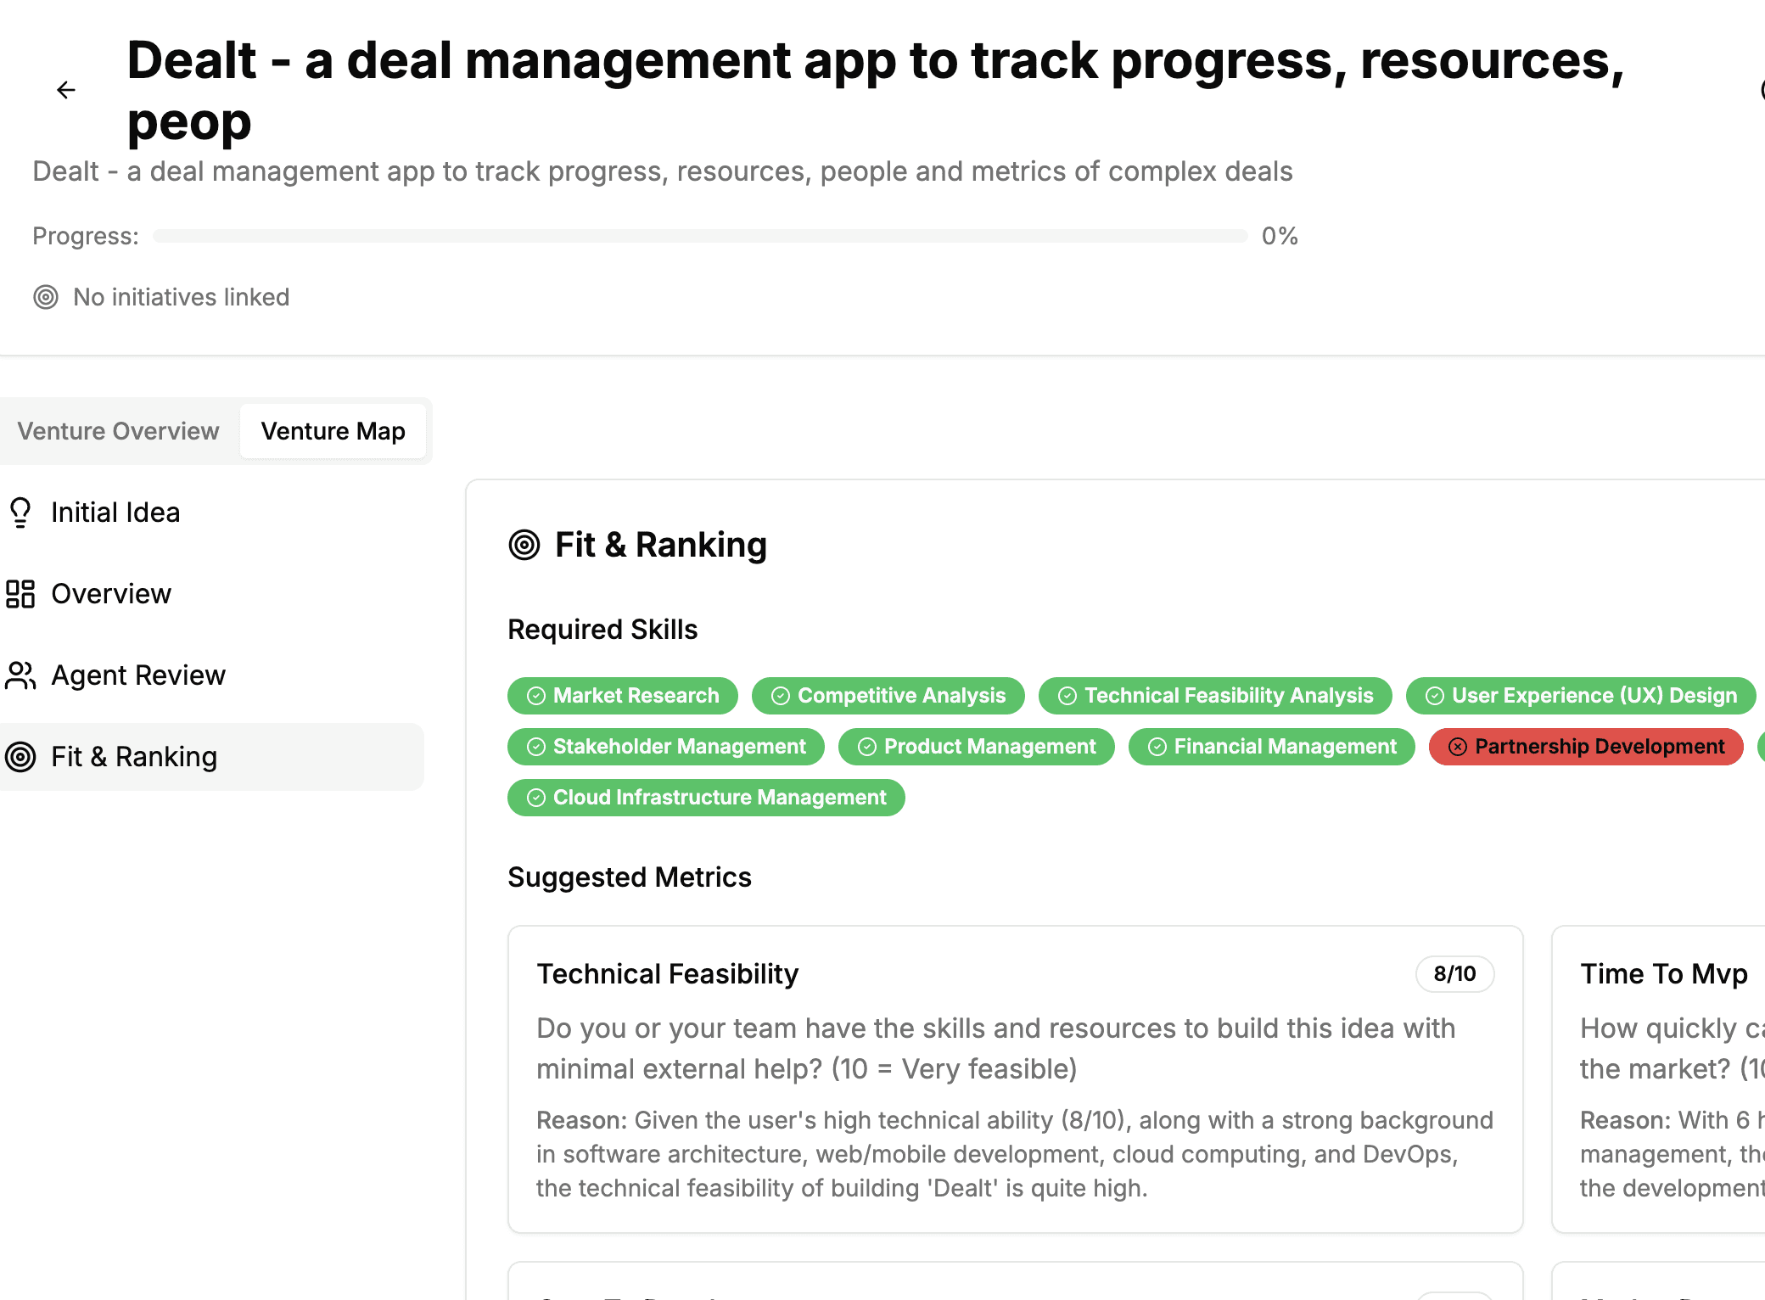
Task: Click the Competitive Analysis skill tag
Action: pyautogui.click(x=888, y=696)
